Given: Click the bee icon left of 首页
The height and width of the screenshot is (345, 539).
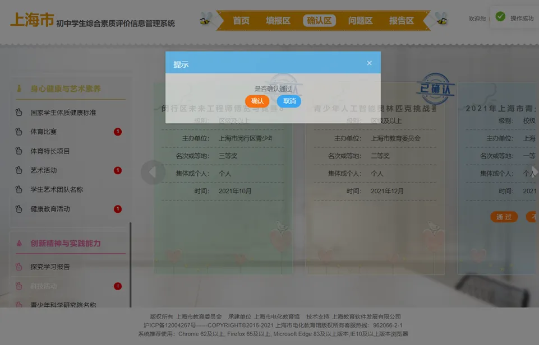Looking at the screenshot, I should 205,19.
